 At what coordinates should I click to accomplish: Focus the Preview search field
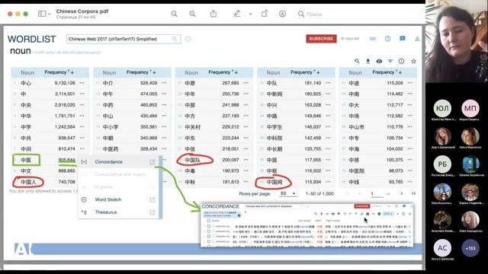pyautogui.click(x=358, y=14)
